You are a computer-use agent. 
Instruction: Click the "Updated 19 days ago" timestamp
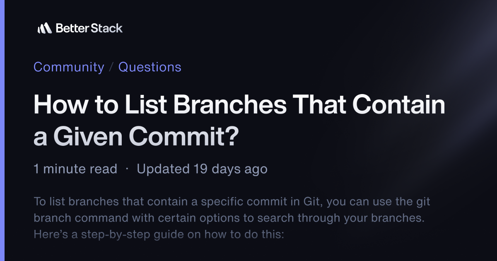point(202,169)
